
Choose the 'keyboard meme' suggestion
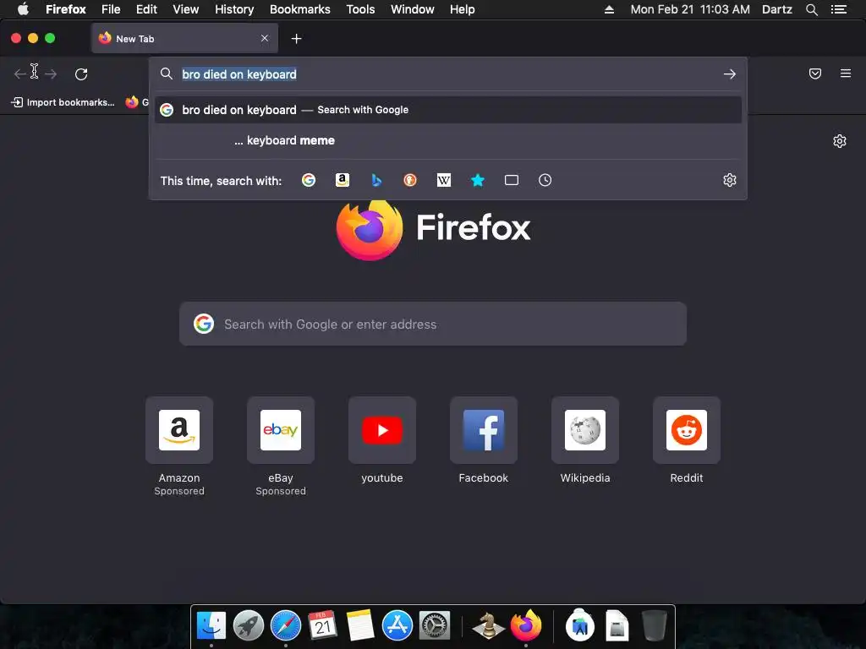tap(448, 141)
